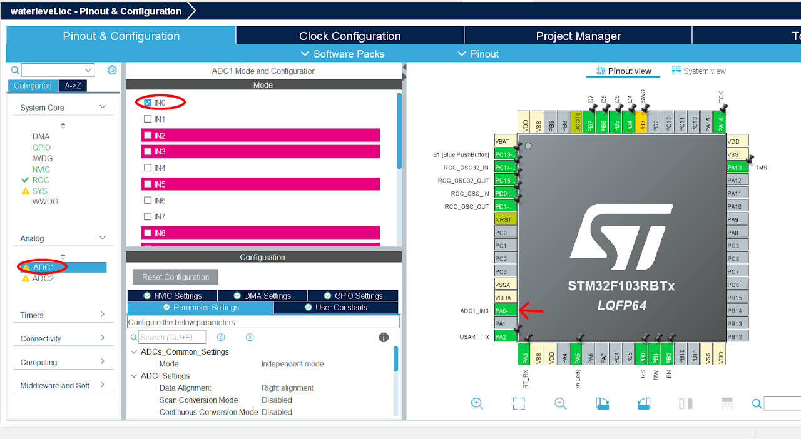Zoom out of the chip pinout

[560, 403]
